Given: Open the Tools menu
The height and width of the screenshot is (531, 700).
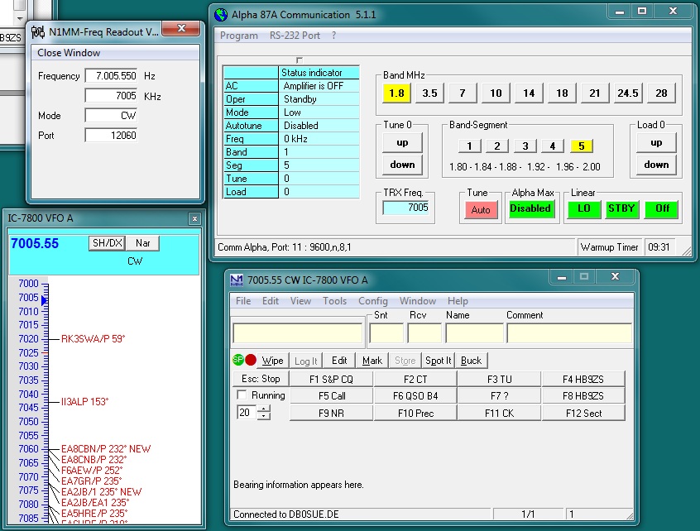Looking at the screenshot, I should (x=335, y=301).
